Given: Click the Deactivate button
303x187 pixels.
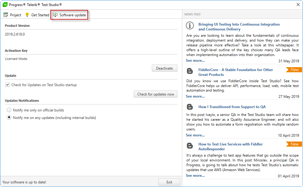Looking at the screenshot, I should [164, 68].
